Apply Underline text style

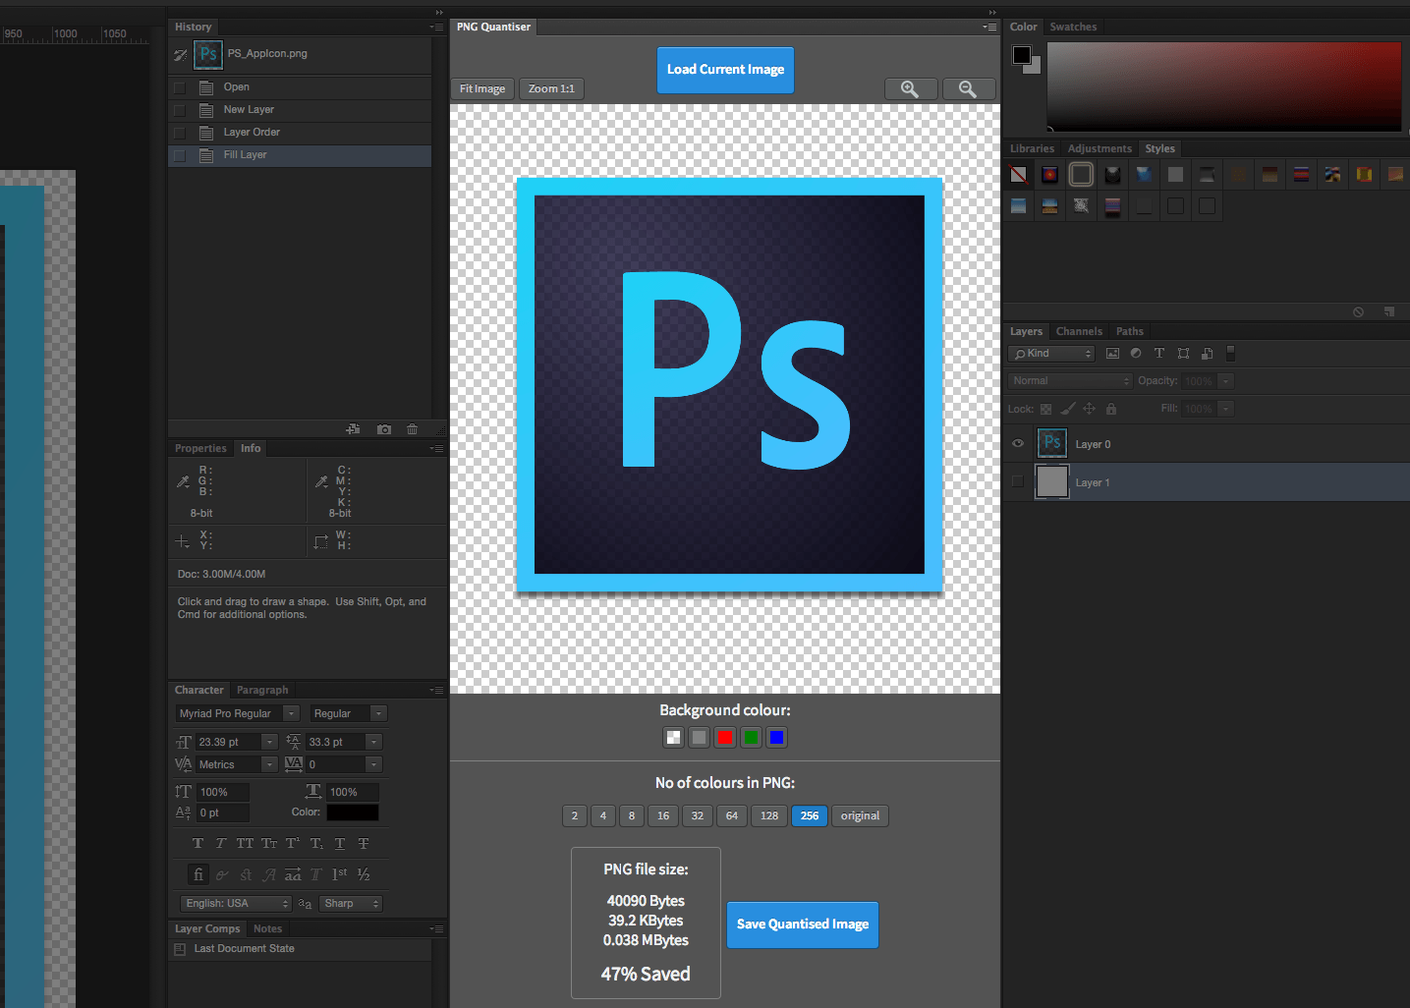(340, 843)
